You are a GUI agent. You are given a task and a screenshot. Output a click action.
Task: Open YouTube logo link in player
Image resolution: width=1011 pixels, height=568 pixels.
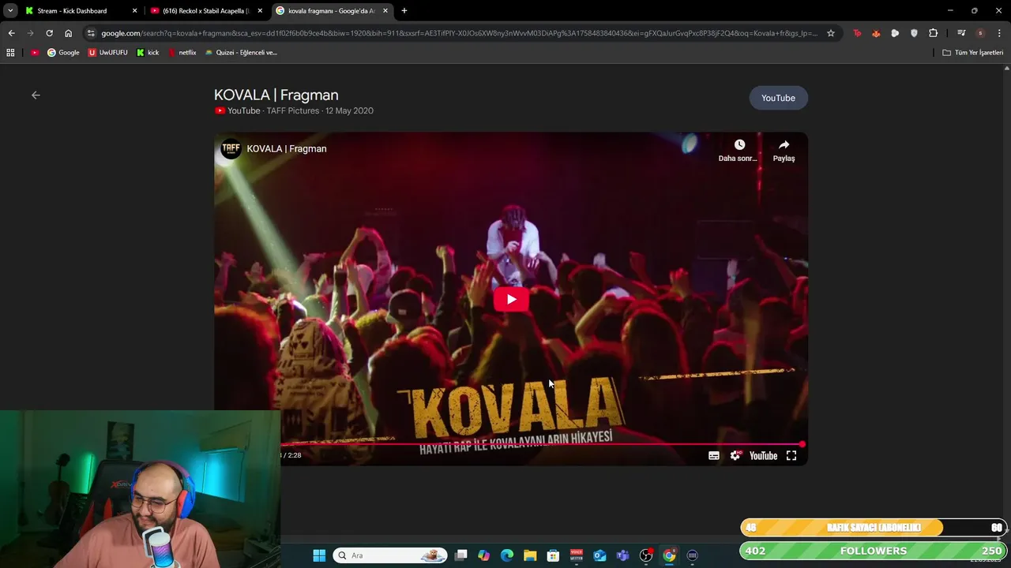tap(763, 455)
